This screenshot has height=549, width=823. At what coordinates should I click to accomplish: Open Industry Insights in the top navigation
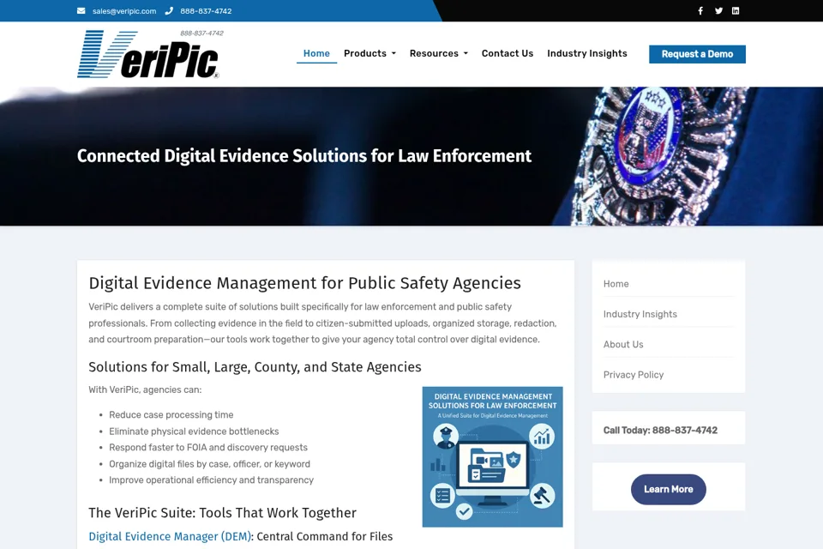click(587, 53)
